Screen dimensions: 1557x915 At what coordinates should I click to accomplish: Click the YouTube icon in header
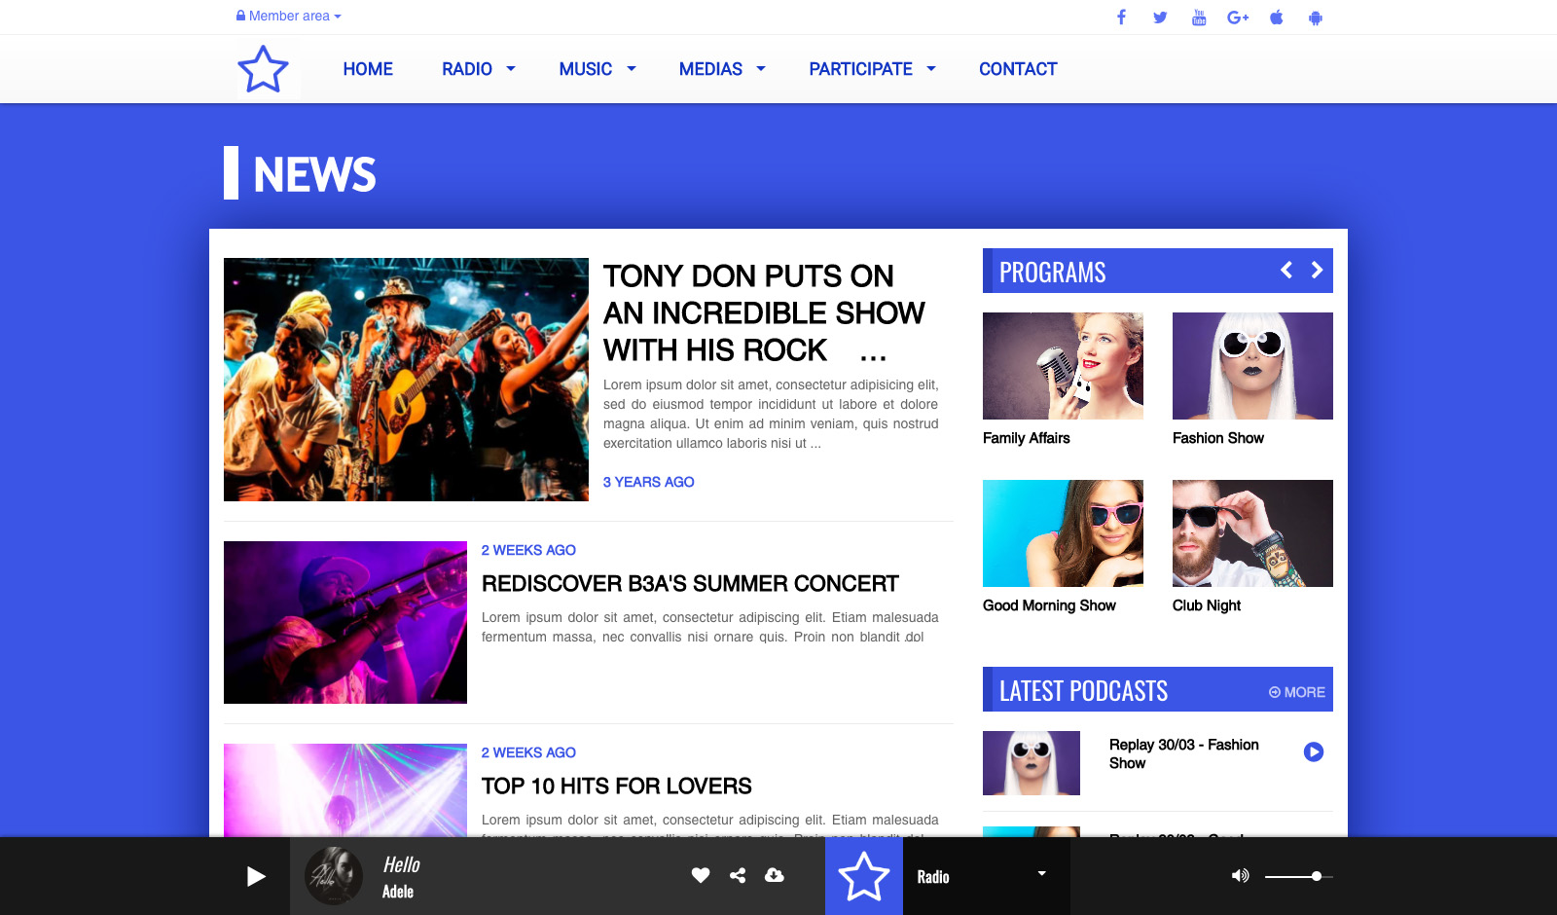click(x=1199, y=18)
